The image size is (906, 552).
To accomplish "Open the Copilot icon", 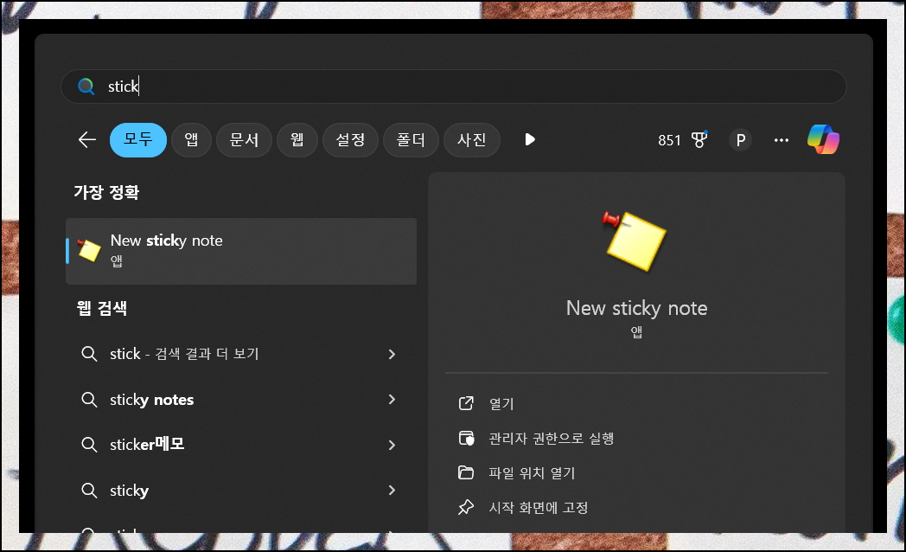I will (x=823, y=139).
